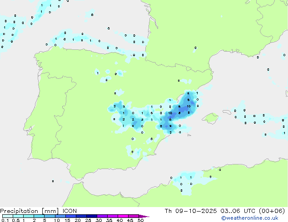Click the legend swatch between 40 and 45
This screenshot has width=288, height=222.
(x=124, y=217)
